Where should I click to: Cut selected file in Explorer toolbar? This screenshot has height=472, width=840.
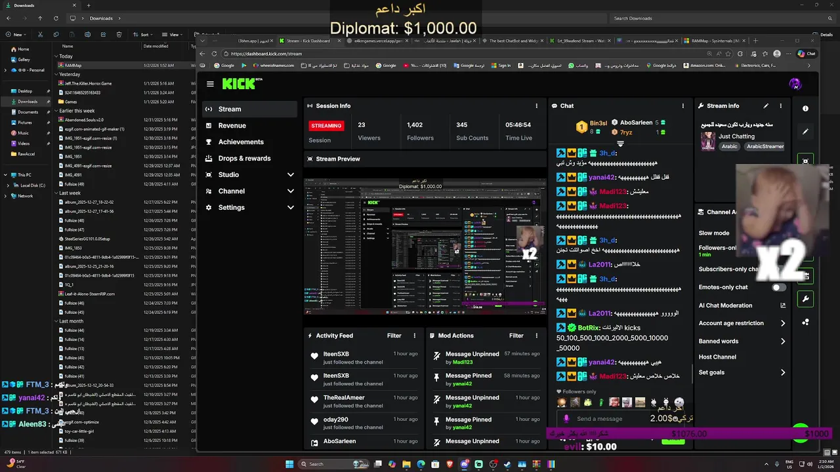[x=40, y=34]
